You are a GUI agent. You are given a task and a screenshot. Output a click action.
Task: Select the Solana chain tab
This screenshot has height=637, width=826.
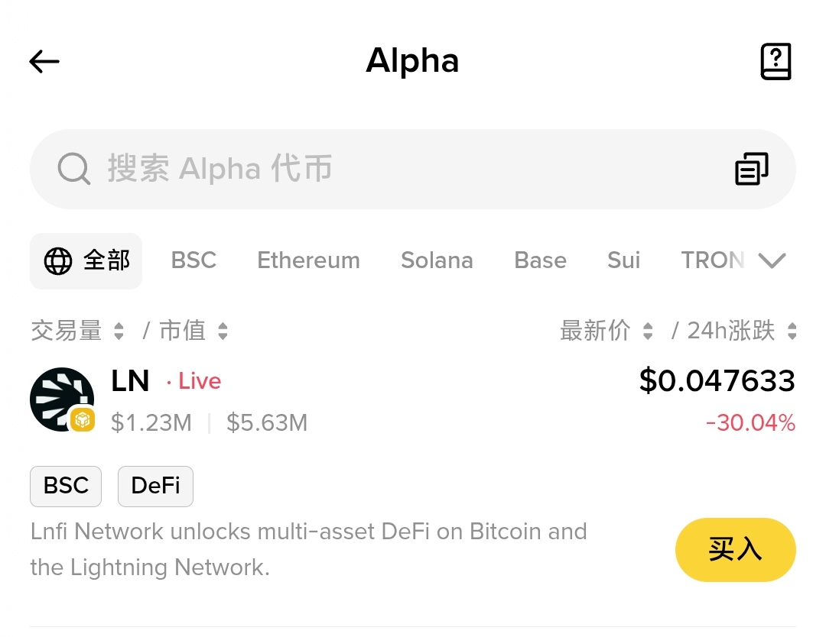coord(437,260)
